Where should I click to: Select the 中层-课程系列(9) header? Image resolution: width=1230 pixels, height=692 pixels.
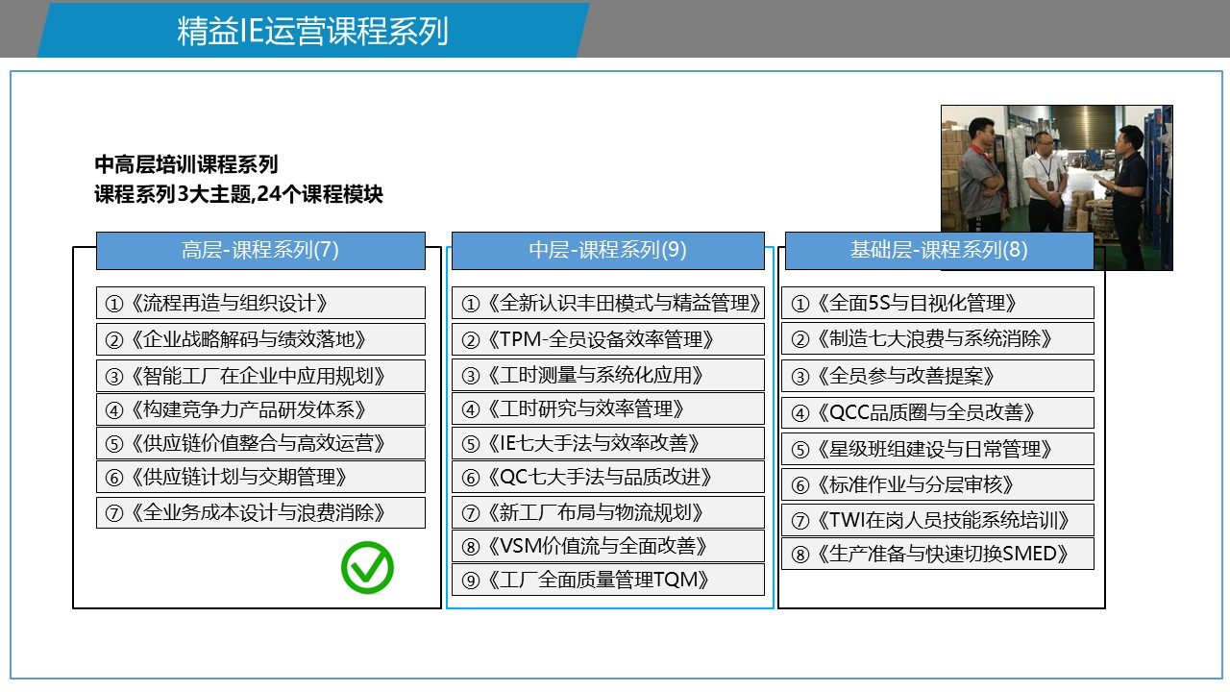607,251
